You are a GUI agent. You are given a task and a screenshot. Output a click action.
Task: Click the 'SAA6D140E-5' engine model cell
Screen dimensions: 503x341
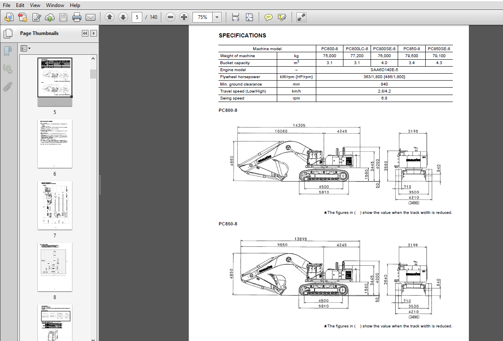(384, 70)
